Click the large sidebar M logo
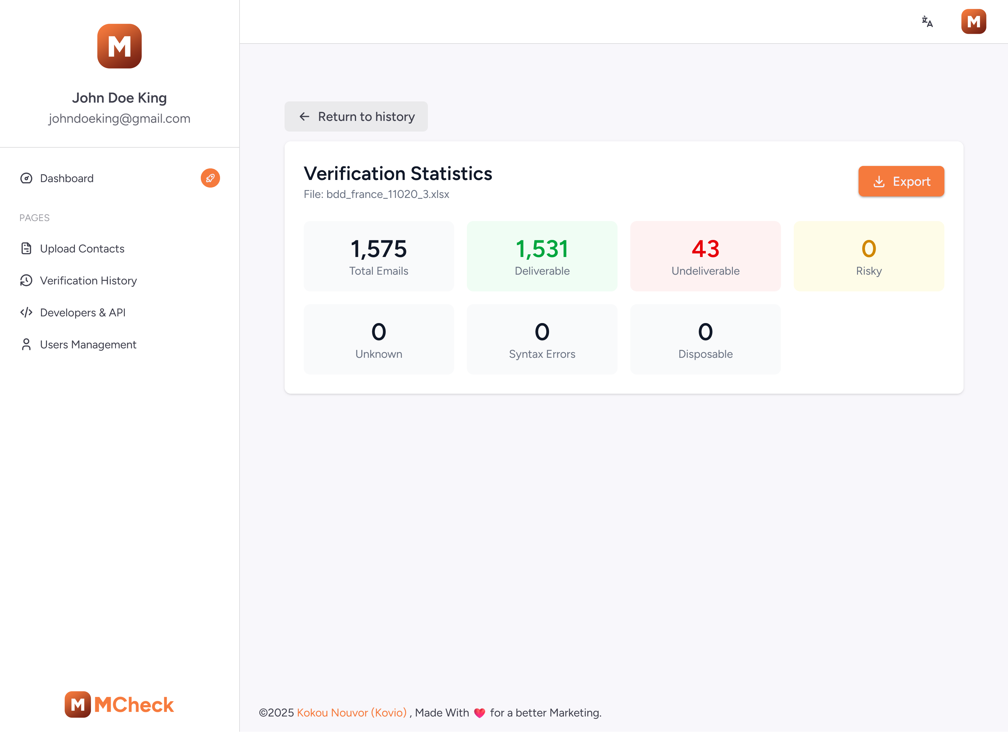This screenshot has width=1008, height=732. (119, 46)
